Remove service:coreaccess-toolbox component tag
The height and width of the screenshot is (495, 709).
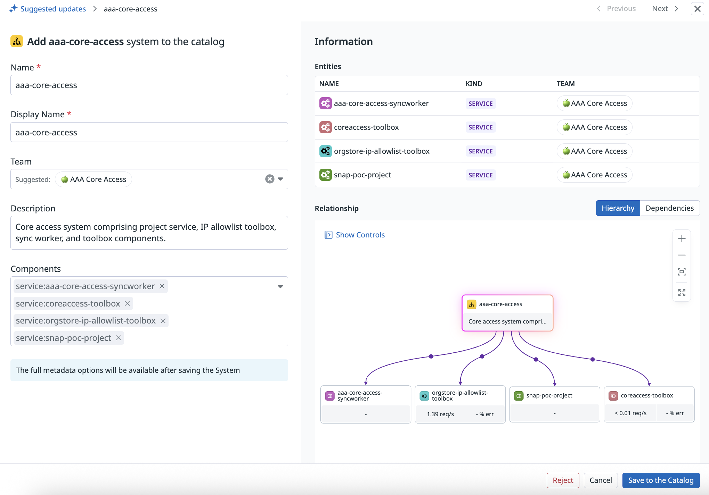pos(127,304)
